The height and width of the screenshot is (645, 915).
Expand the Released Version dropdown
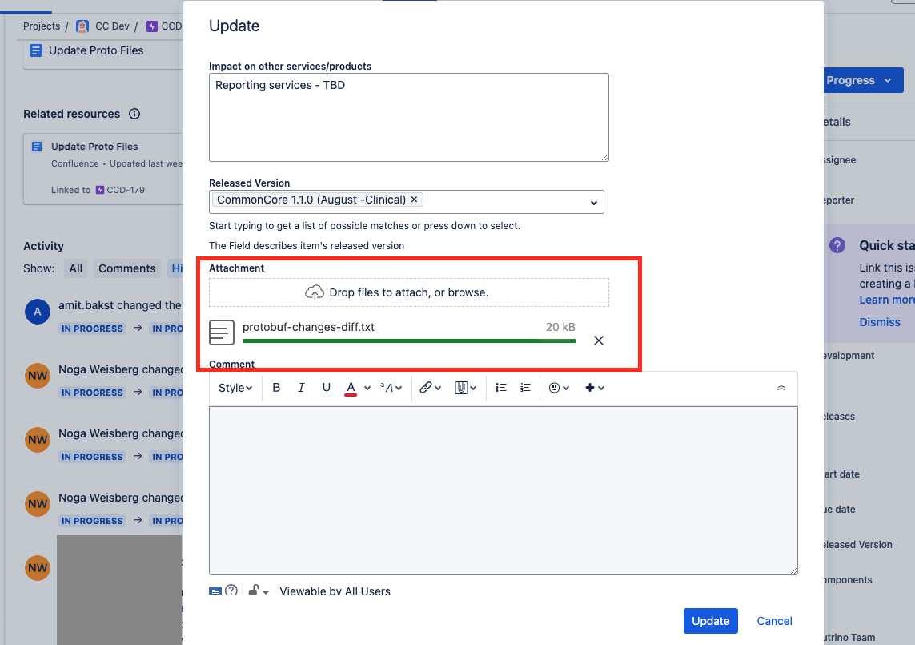point(593,203)
